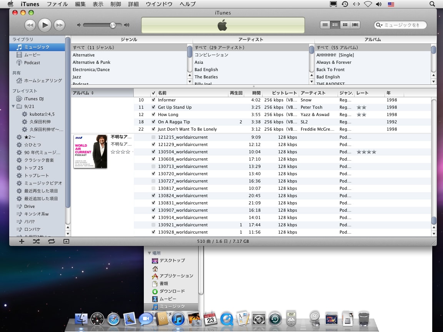Open the ファイル menu
This screenshot has height=332, width=443.
pyautogui.click(x=57, y=4)
